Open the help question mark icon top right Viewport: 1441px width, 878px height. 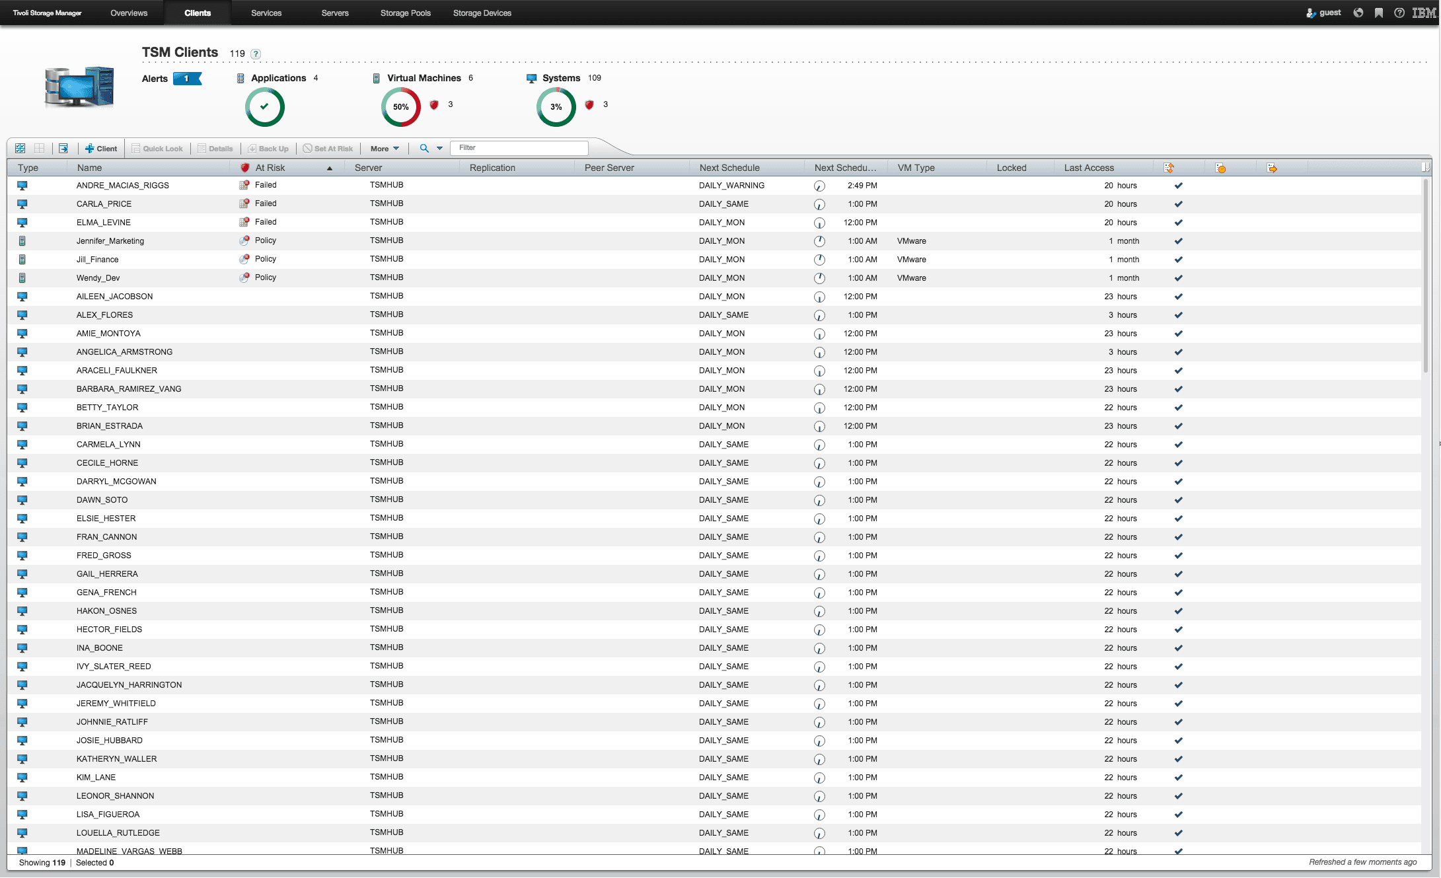point(1399,13)
